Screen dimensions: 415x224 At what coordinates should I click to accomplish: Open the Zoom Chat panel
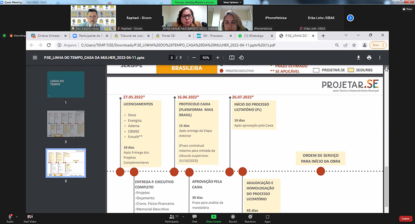click(195, 217)
